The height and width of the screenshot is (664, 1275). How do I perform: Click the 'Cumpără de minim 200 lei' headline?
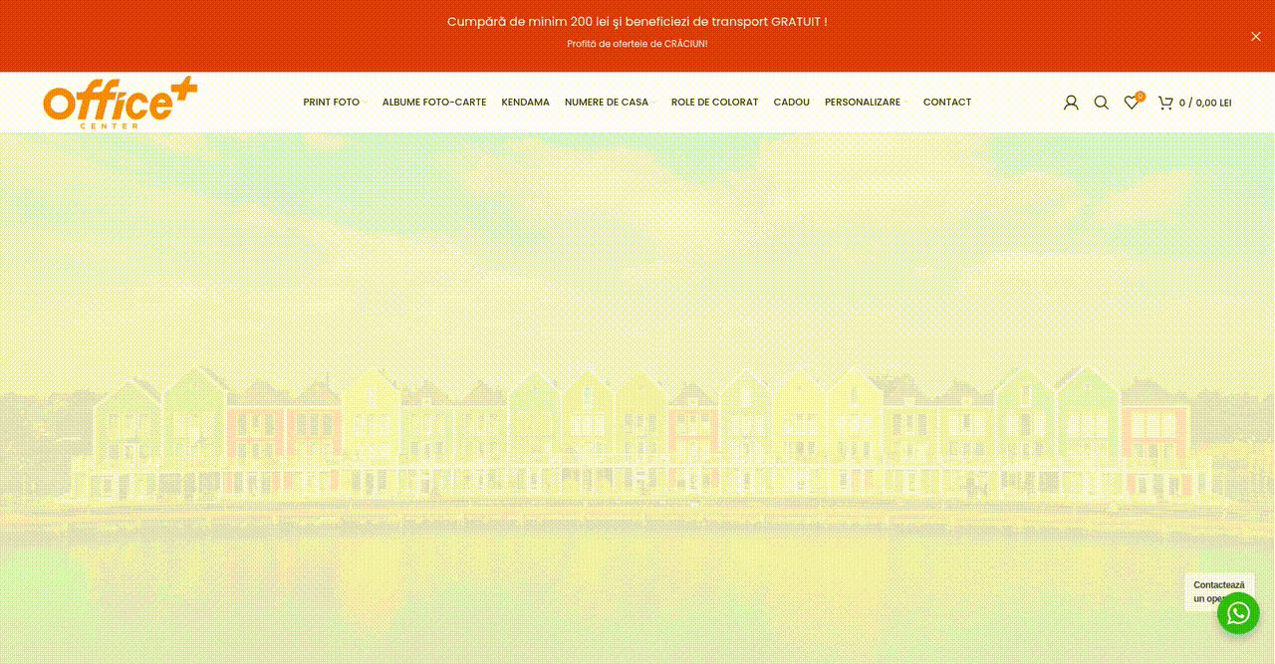(x=637, y=21)
